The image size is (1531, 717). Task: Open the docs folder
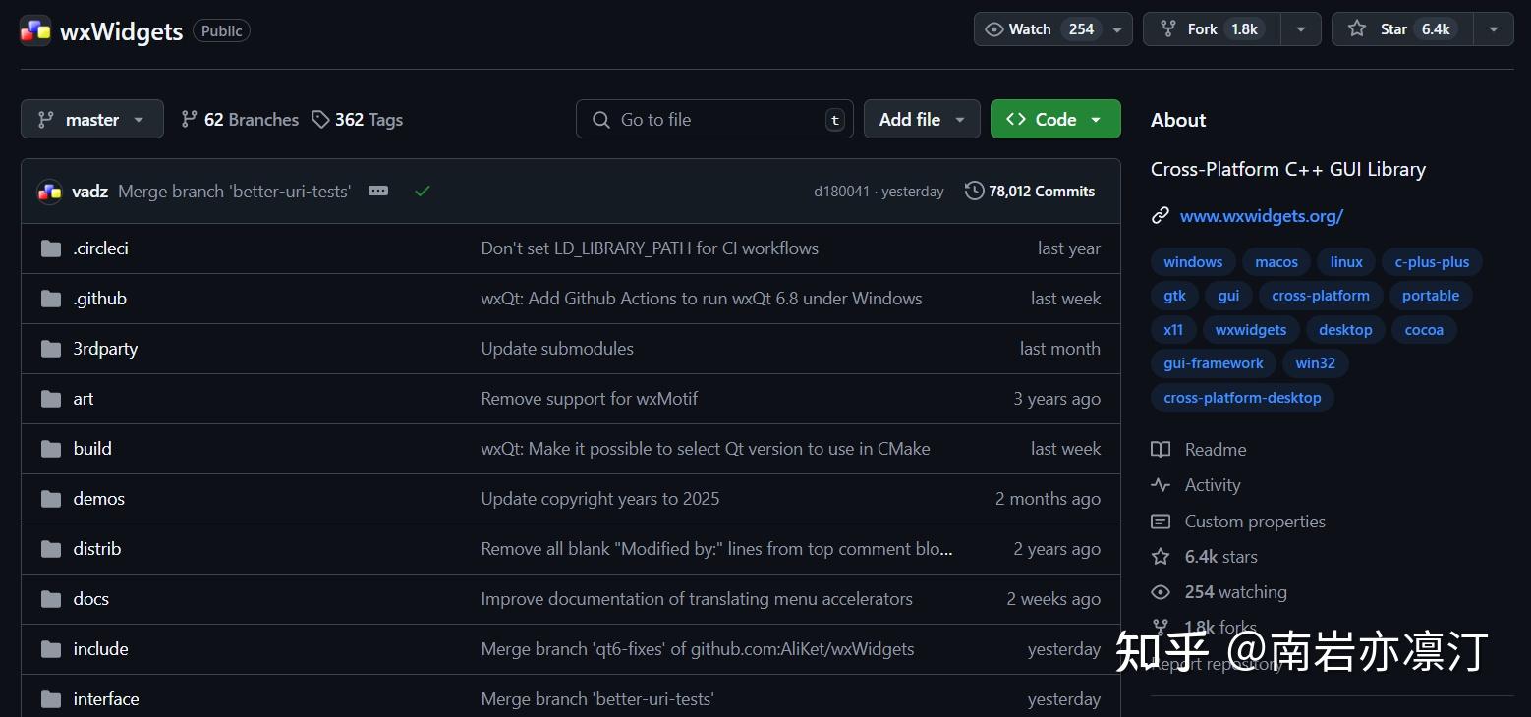point(90,598)
